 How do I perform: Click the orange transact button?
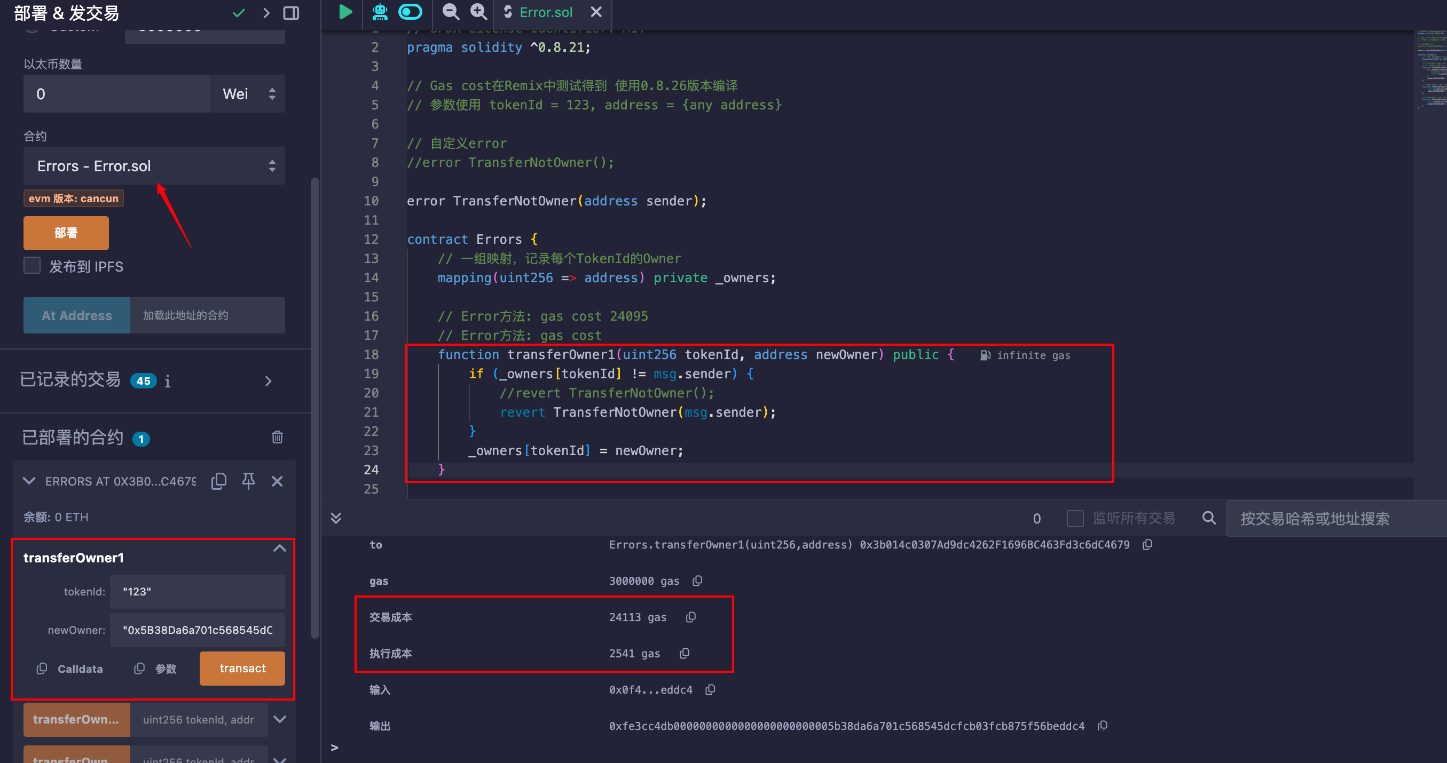click(242, 668)
